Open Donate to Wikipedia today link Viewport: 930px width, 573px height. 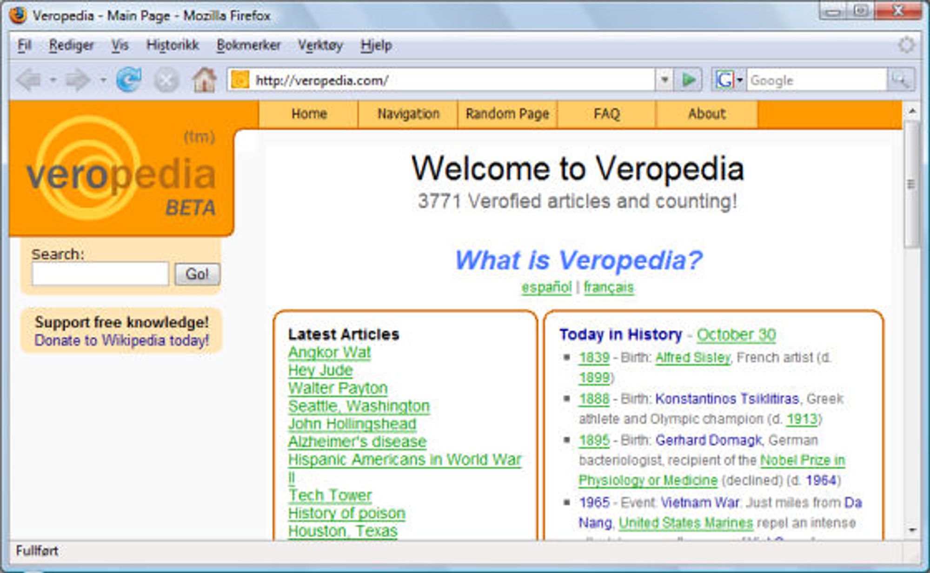pyautogui.click(x=121, y=340)
